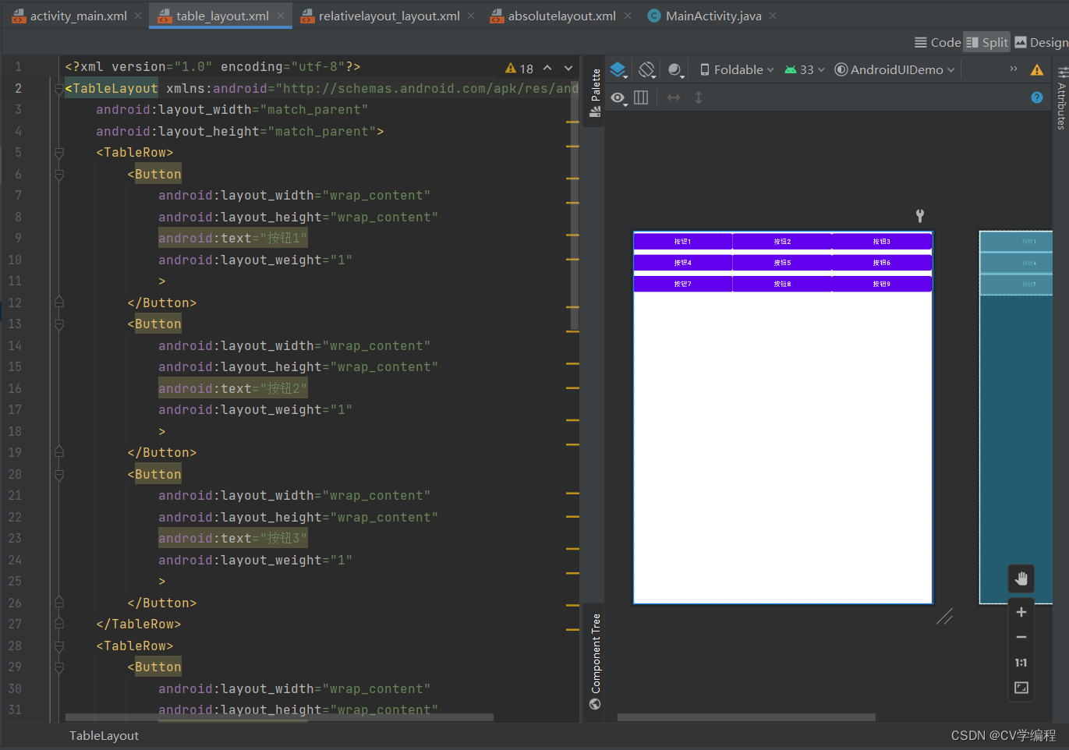Click the blueprint view panel
Screen dimensions: 1069x750
[1016, 417]
